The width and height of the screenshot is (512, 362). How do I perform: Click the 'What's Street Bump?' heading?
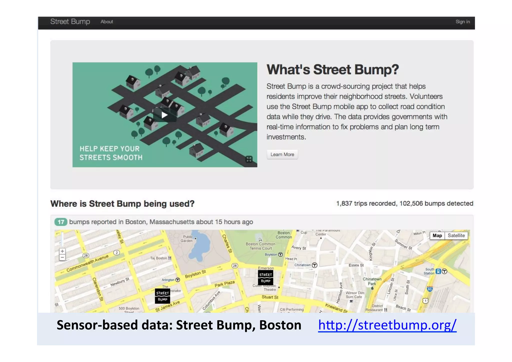point(333,70)
